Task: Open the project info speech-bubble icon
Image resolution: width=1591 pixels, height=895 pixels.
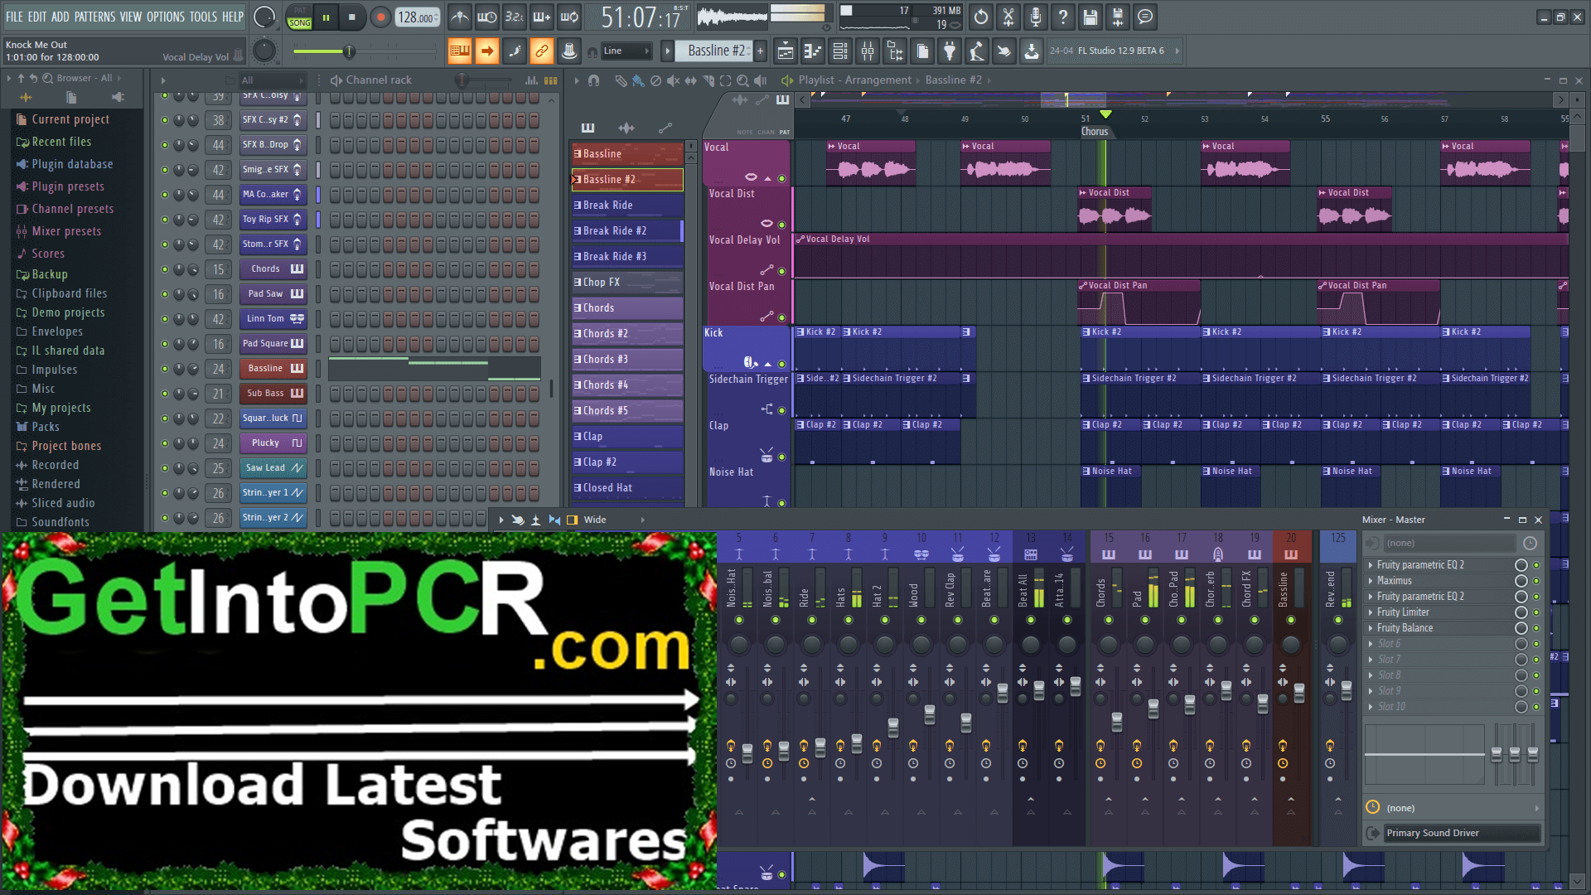Action: click(1145, 17)
